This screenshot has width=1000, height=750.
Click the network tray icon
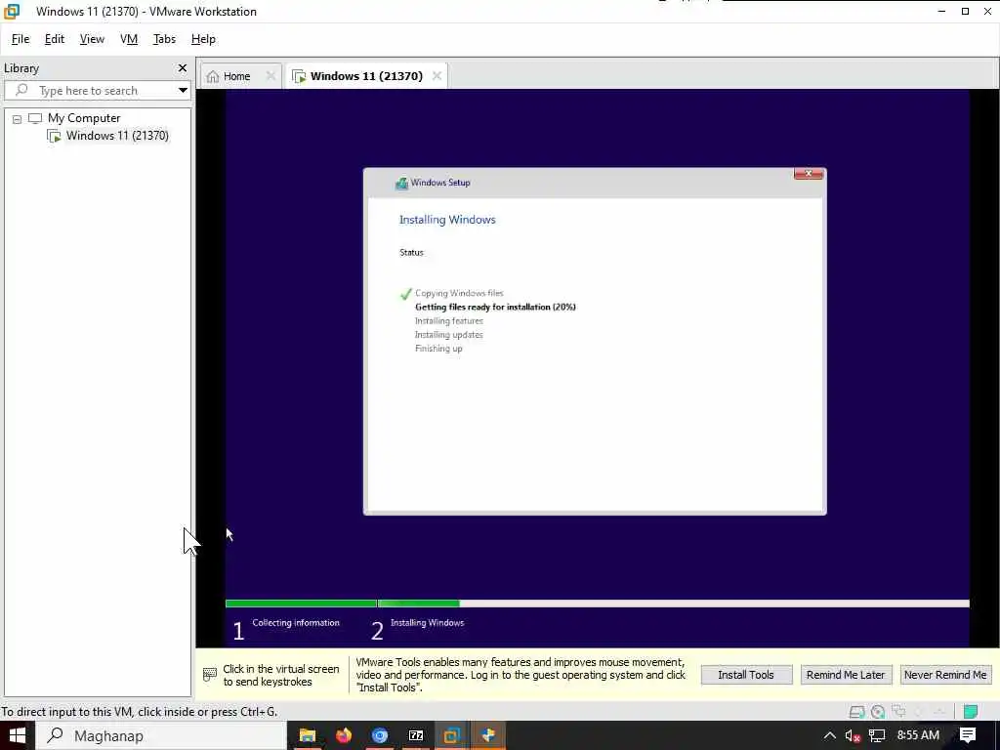pos(877,735)
